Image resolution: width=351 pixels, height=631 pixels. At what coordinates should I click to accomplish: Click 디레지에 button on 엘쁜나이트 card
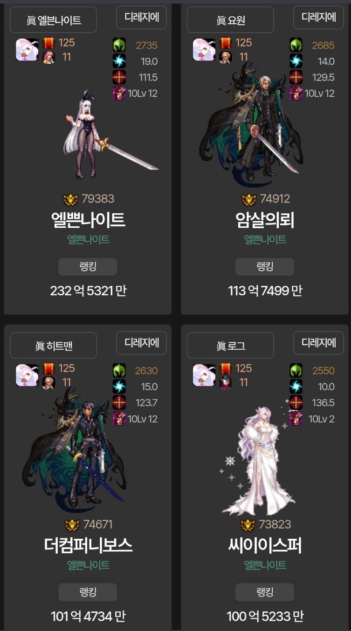click(x=142, y=17)
